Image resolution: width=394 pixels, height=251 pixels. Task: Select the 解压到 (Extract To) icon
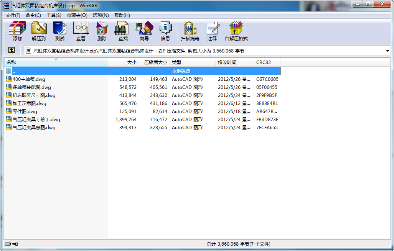point(38,31)
